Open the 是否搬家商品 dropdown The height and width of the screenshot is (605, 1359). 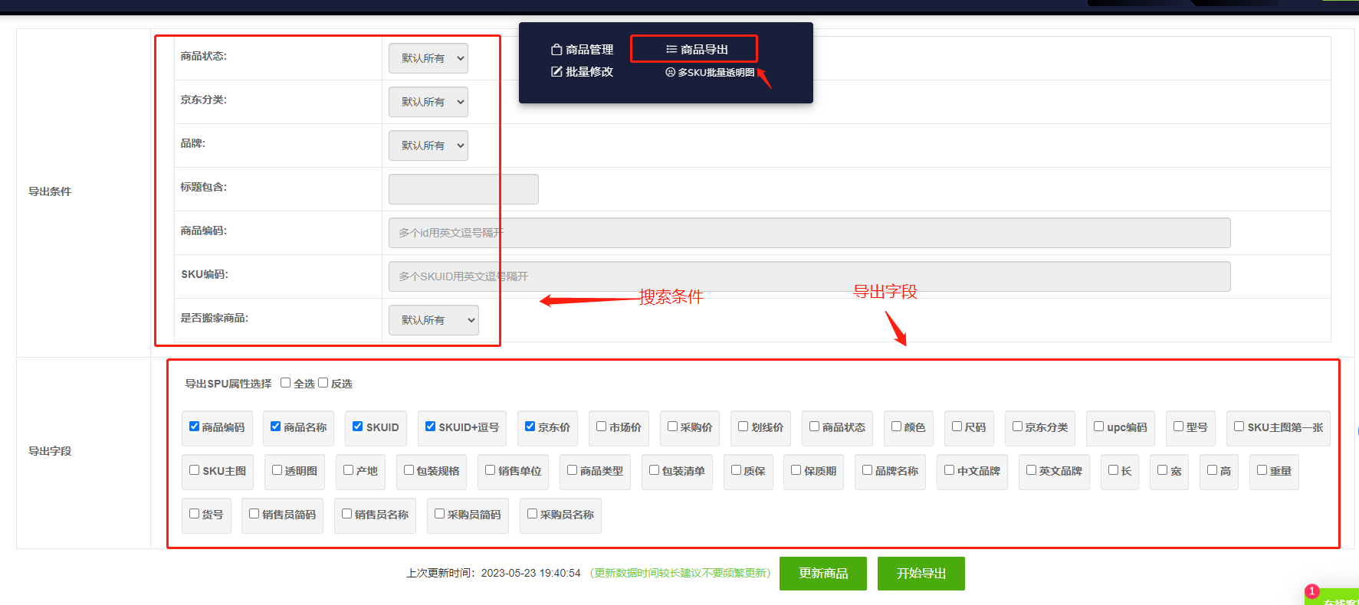[x=433, y=320]
